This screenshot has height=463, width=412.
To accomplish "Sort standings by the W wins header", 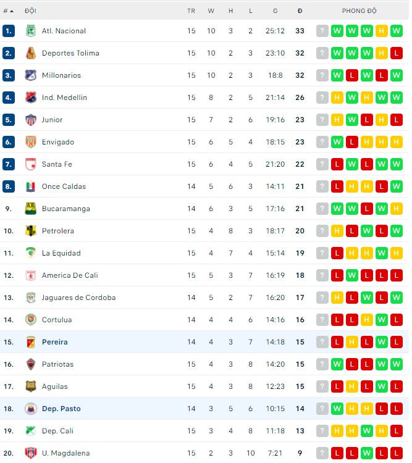I will pyautogui.click(x=211, y=11).
